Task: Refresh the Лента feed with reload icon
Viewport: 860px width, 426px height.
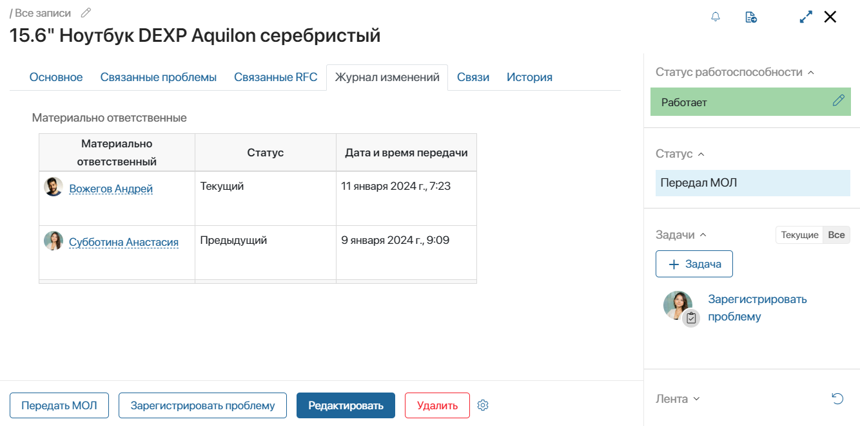Action: [837, 399]
